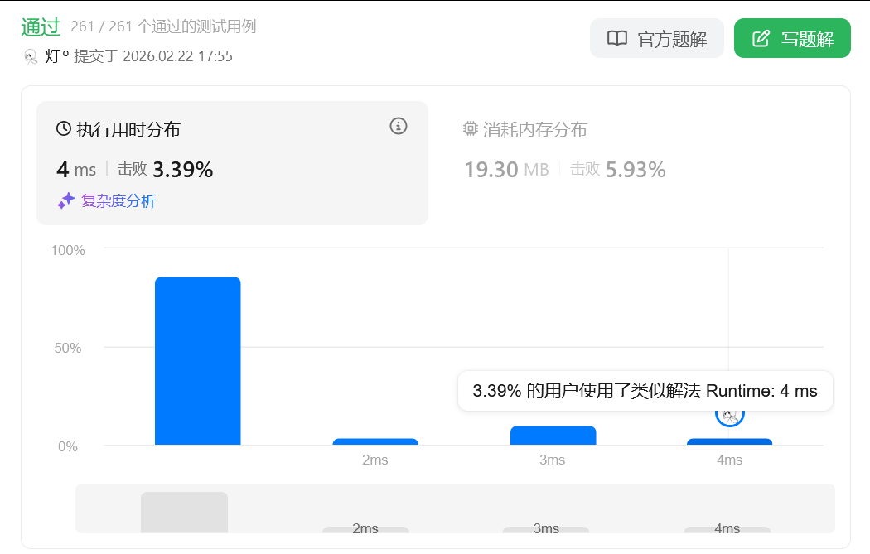
Task: Click the tallest blue bar in chart
Action: click(x=197, y=361)
